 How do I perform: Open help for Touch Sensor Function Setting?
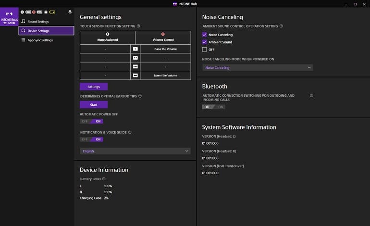coord(138,26)
